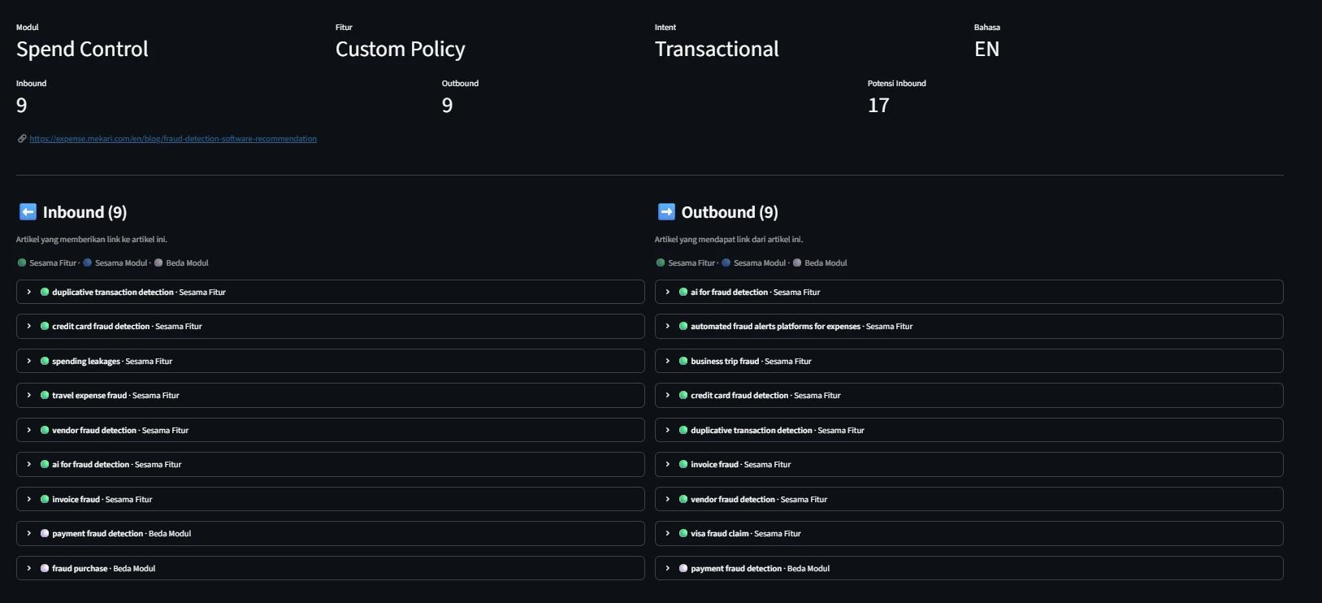
Task: Open the fraud-detection-software-recommendation article link
Action: coord(173,139)
